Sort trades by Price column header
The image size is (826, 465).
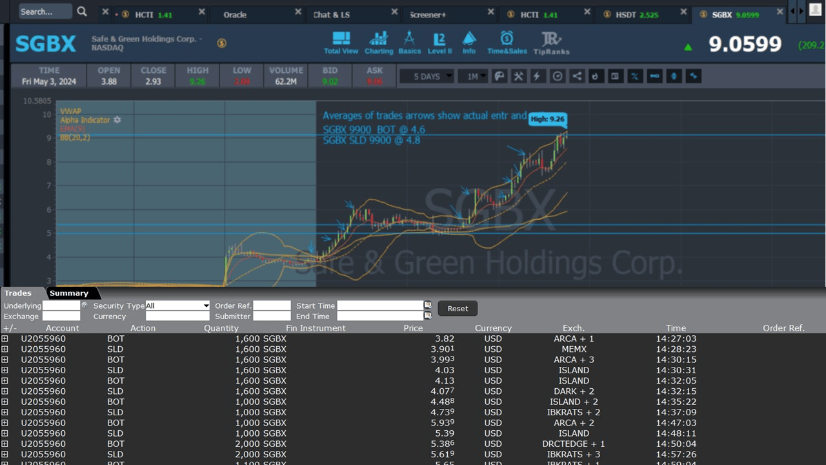tap(413, 328)
